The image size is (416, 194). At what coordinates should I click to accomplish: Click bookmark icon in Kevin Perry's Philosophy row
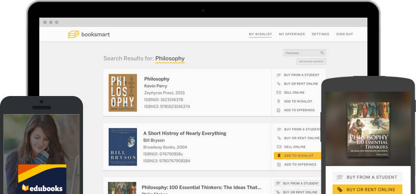[x=278, y=101]
